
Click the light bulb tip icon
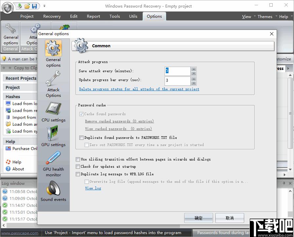point(4,59)
